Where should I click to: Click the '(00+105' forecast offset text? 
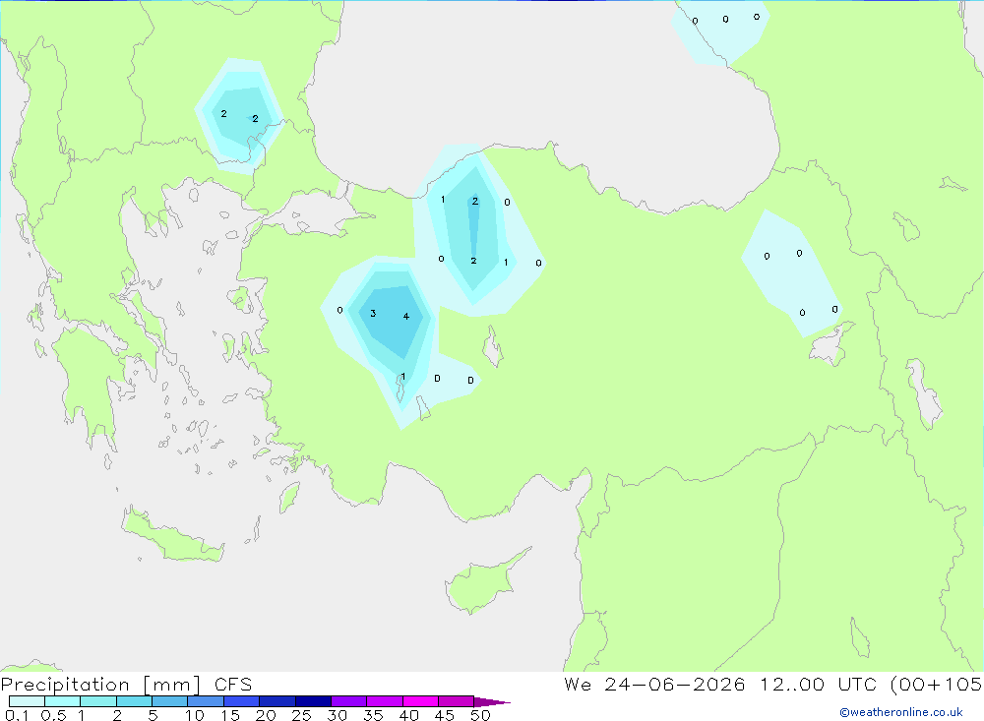click(x=937, y=685)
